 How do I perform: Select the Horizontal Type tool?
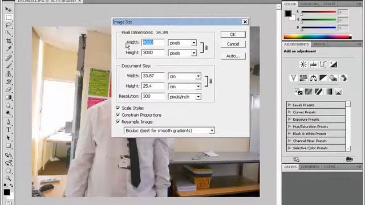tap(9, 130)
